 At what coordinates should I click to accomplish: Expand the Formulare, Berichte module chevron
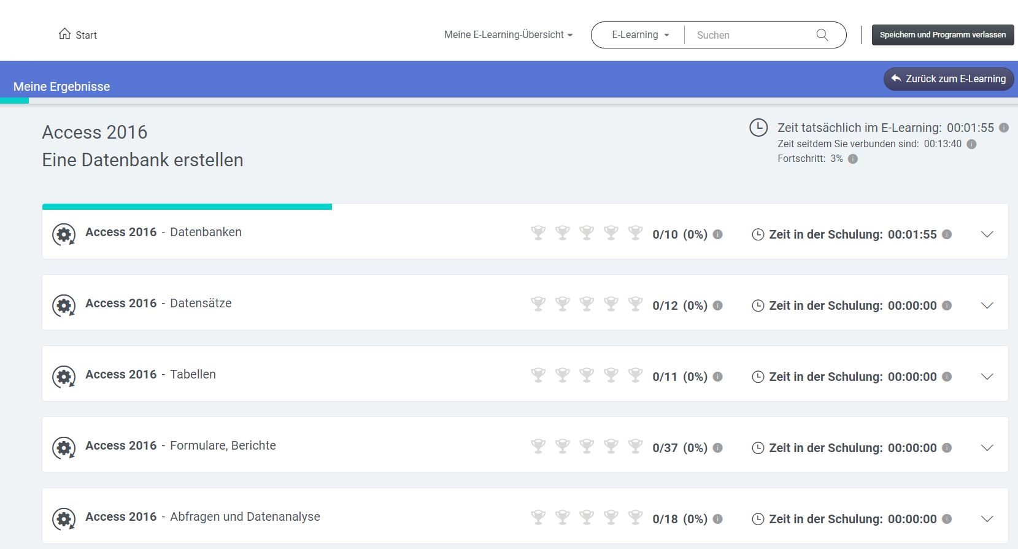[x=987, y=448]
